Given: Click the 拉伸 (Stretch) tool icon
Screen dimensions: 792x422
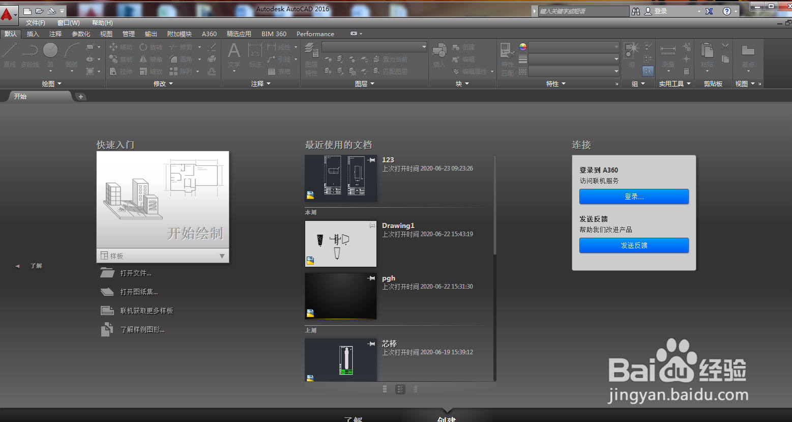Looking at the screenshot, I should [x=113, y=71].
